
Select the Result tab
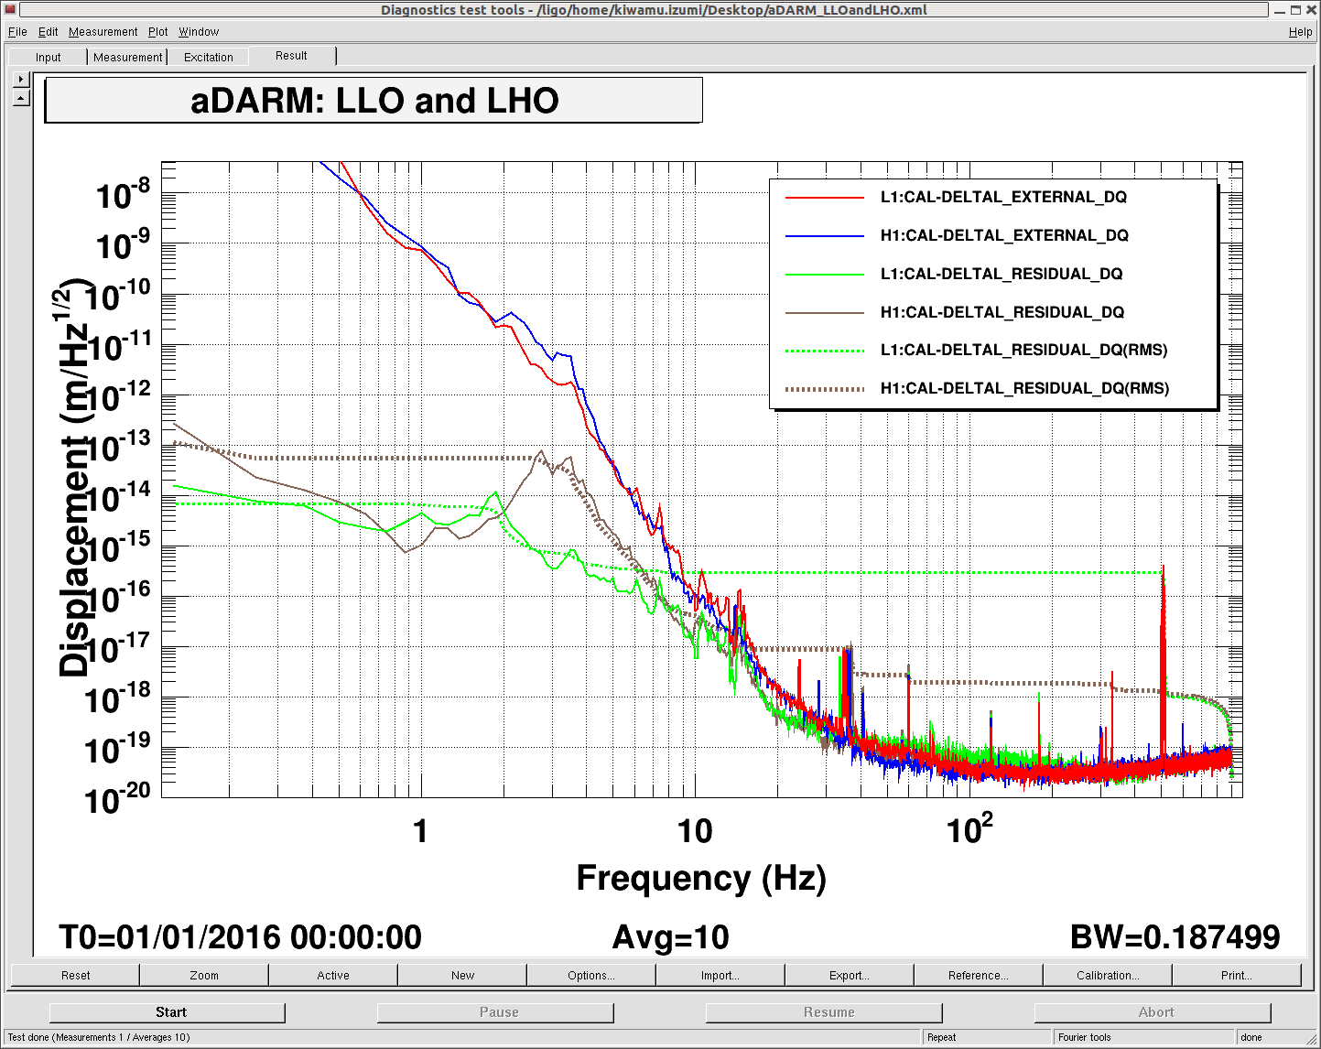[291, 56]
